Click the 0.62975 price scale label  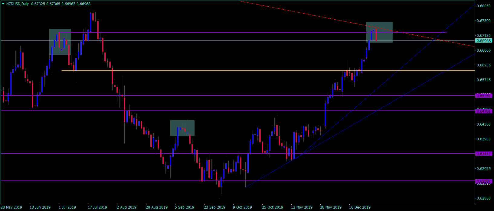pos(483,169)
